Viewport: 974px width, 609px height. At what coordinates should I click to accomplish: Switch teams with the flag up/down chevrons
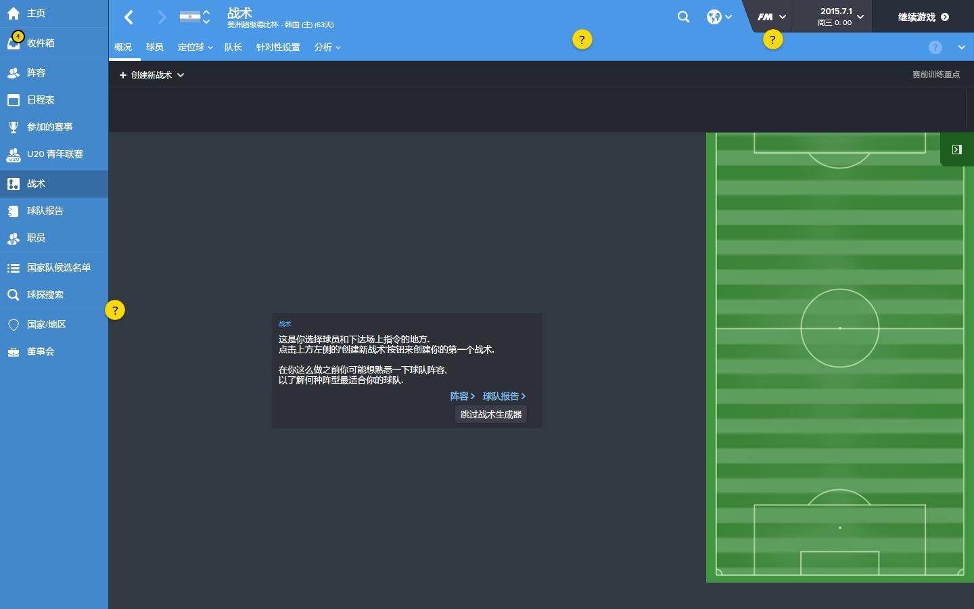[x=206, y=17]
